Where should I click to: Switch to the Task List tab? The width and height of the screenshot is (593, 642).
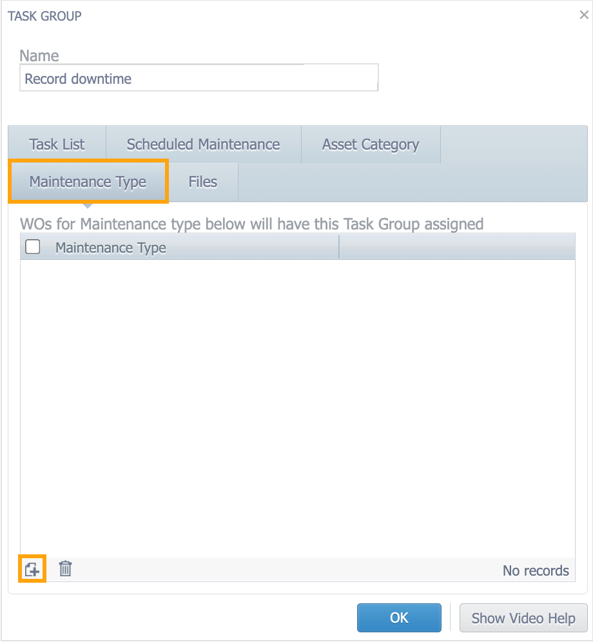57,144
